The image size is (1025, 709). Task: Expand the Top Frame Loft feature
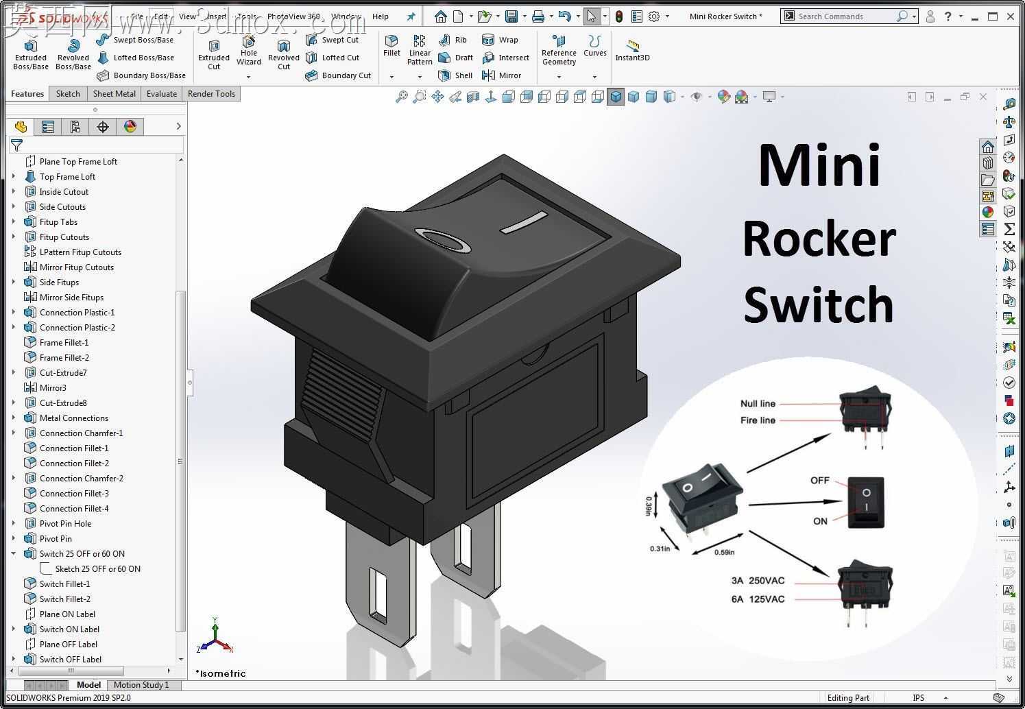[14, 176]
